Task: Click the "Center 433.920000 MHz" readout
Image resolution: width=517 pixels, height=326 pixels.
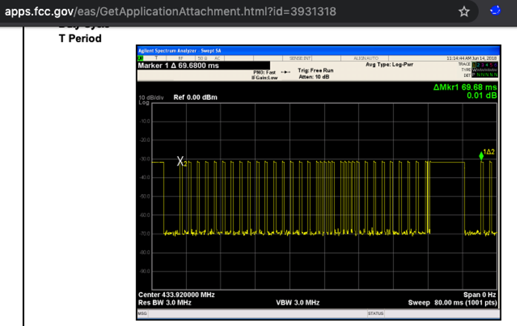Action: pyautogui.click(x=176, y=295)
